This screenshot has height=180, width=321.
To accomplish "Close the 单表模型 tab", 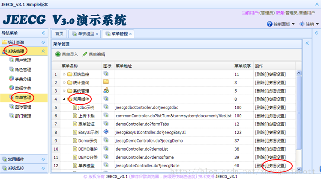I will [97, 34].
